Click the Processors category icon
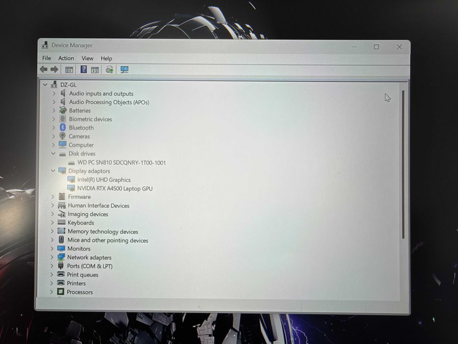 click(60, 291)
